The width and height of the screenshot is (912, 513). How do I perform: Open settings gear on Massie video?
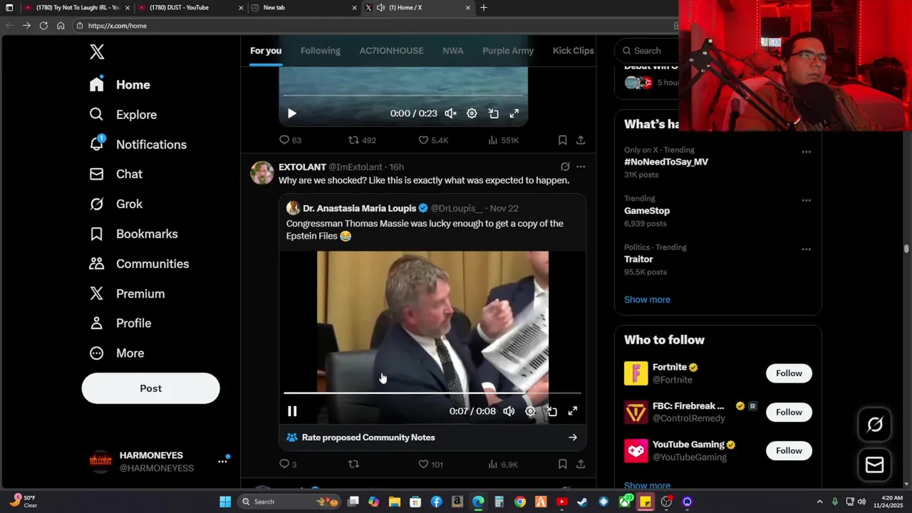pyautogui.click(x=530, y=411)
